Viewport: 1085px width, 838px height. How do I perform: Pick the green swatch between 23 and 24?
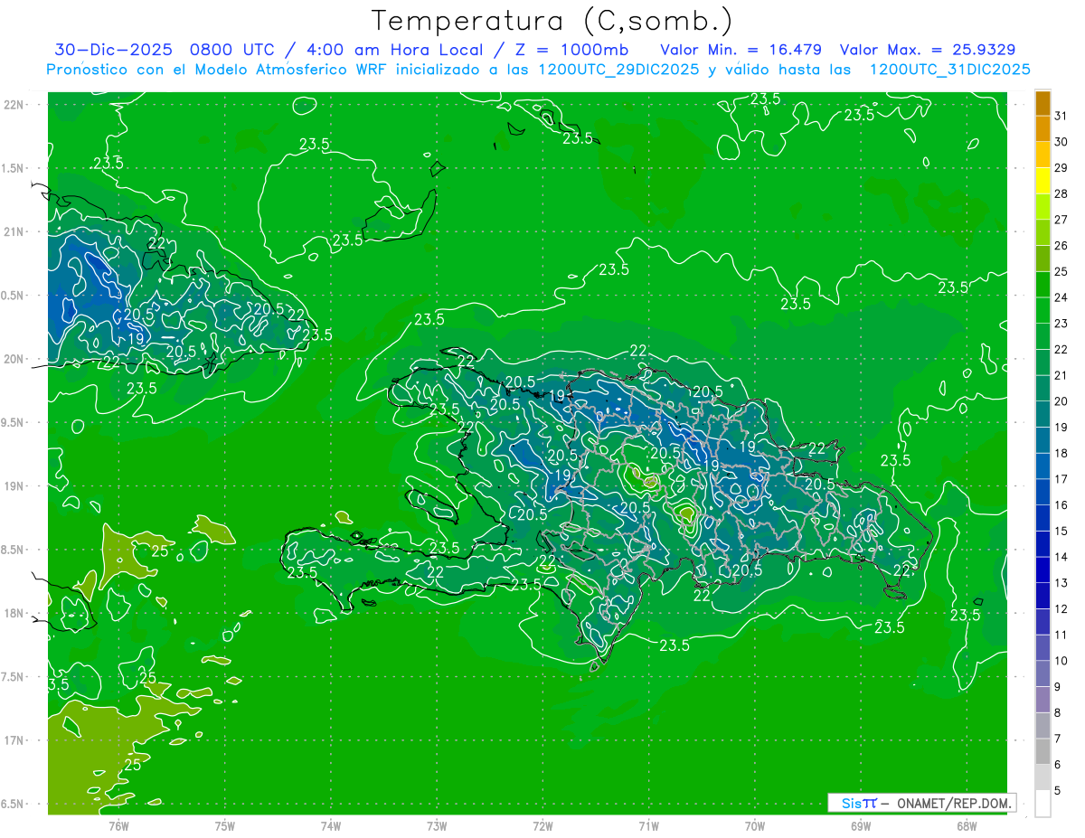click(1043, 310)
